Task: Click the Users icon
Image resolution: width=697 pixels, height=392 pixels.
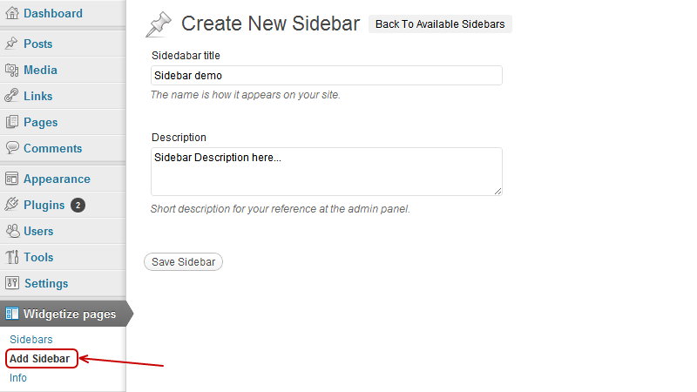Action: (12, 231)
